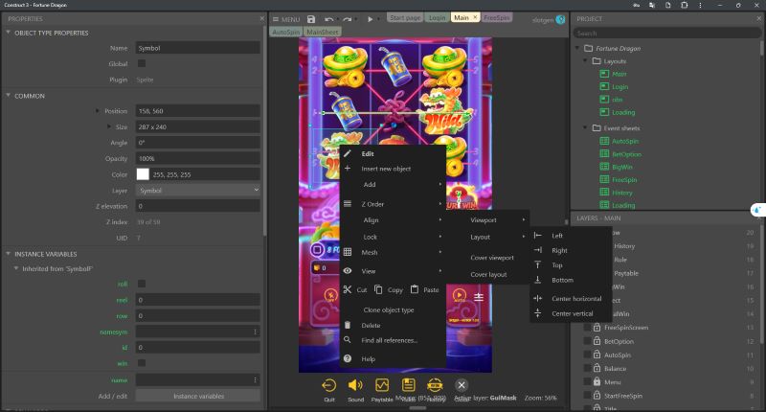
Task: Click the Redo arrow in the toolbar
Action: (347, 19)
